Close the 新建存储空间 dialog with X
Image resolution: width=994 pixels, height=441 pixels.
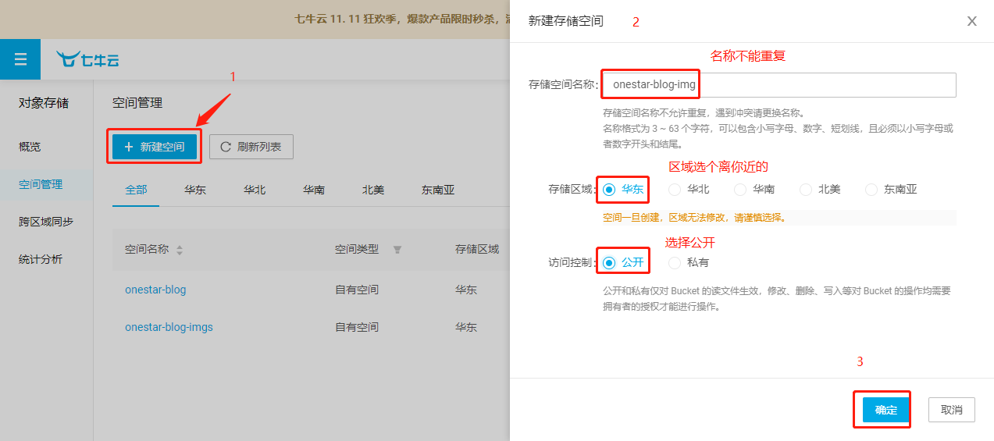pos(971,21)
